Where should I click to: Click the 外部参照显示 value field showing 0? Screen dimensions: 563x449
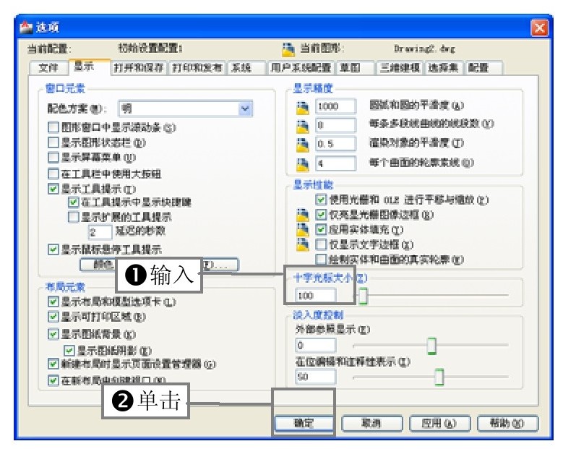click(x=316, y=346)
